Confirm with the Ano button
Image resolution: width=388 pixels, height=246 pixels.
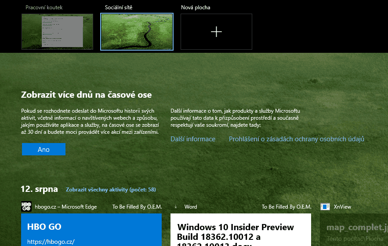click(44, 149)
